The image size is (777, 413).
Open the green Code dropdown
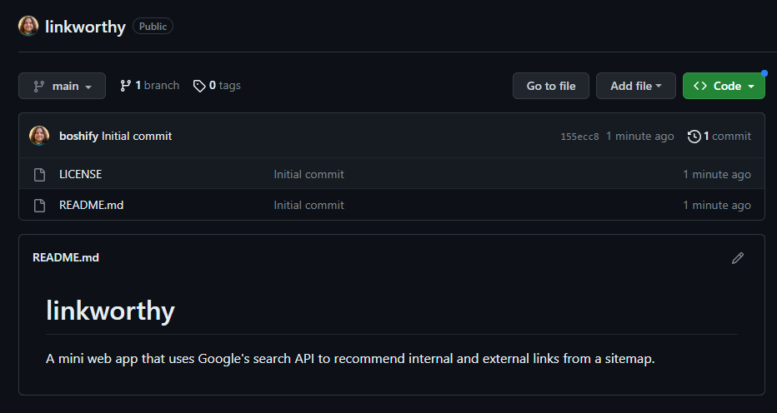point(723,86)
